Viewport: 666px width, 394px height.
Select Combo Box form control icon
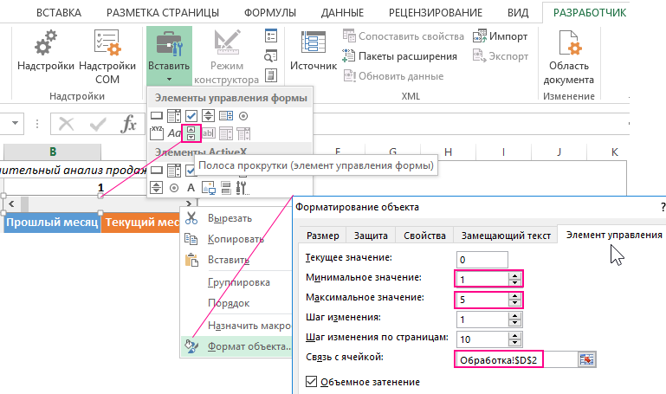click(174, 115)
